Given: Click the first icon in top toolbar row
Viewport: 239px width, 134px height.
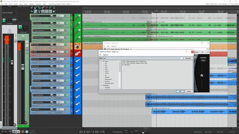Looking at the screenshot, I should click(x=32, y=7).
